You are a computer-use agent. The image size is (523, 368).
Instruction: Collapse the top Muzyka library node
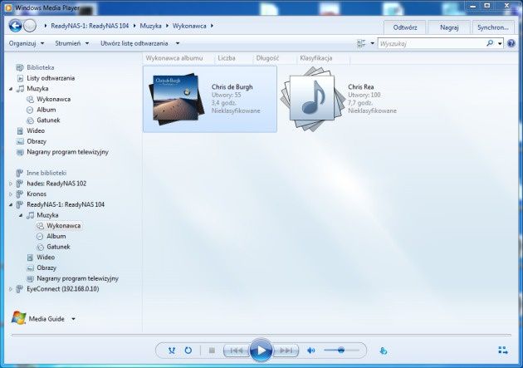tap(11, 89)
